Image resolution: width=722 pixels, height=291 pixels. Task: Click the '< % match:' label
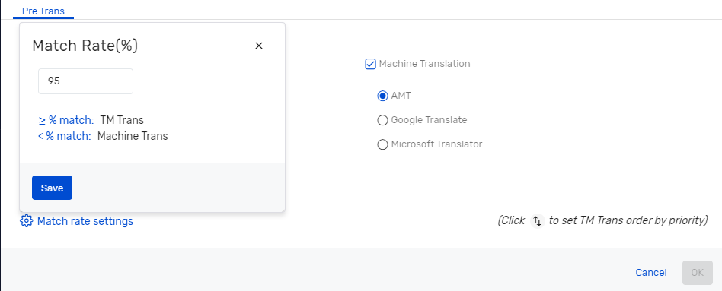click(65, 137)
